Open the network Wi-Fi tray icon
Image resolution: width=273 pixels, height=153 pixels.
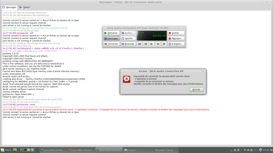tap(245, 150)
